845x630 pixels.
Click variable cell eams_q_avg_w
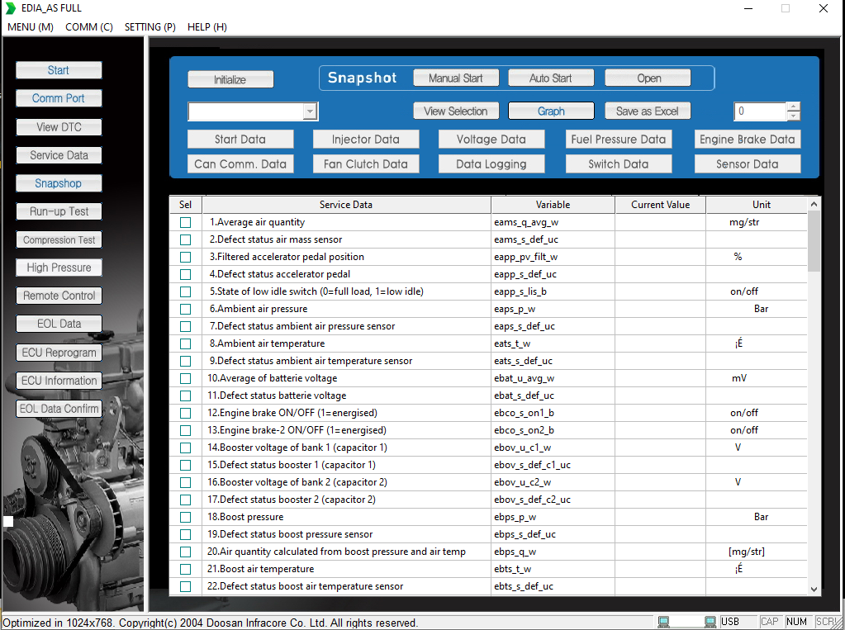553,222
